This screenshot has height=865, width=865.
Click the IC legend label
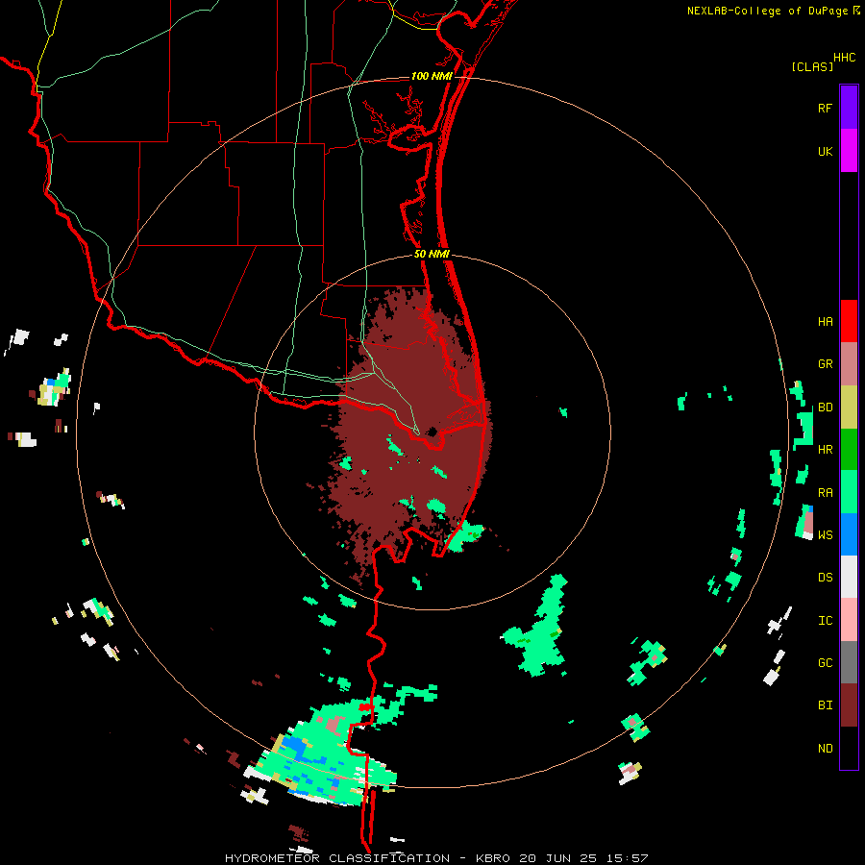[825, 621]
